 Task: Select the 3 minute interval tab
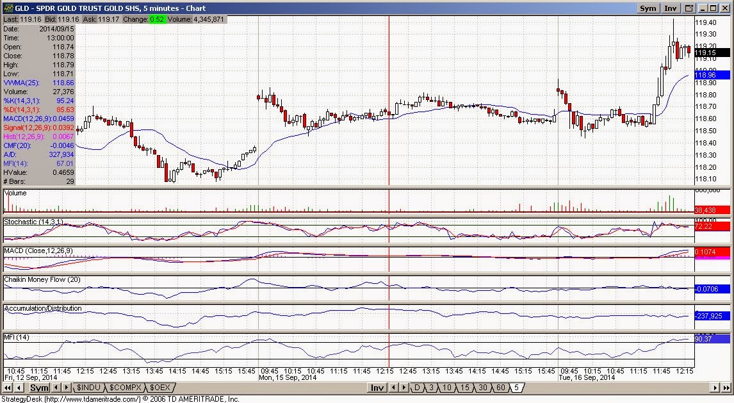(431, 388)
